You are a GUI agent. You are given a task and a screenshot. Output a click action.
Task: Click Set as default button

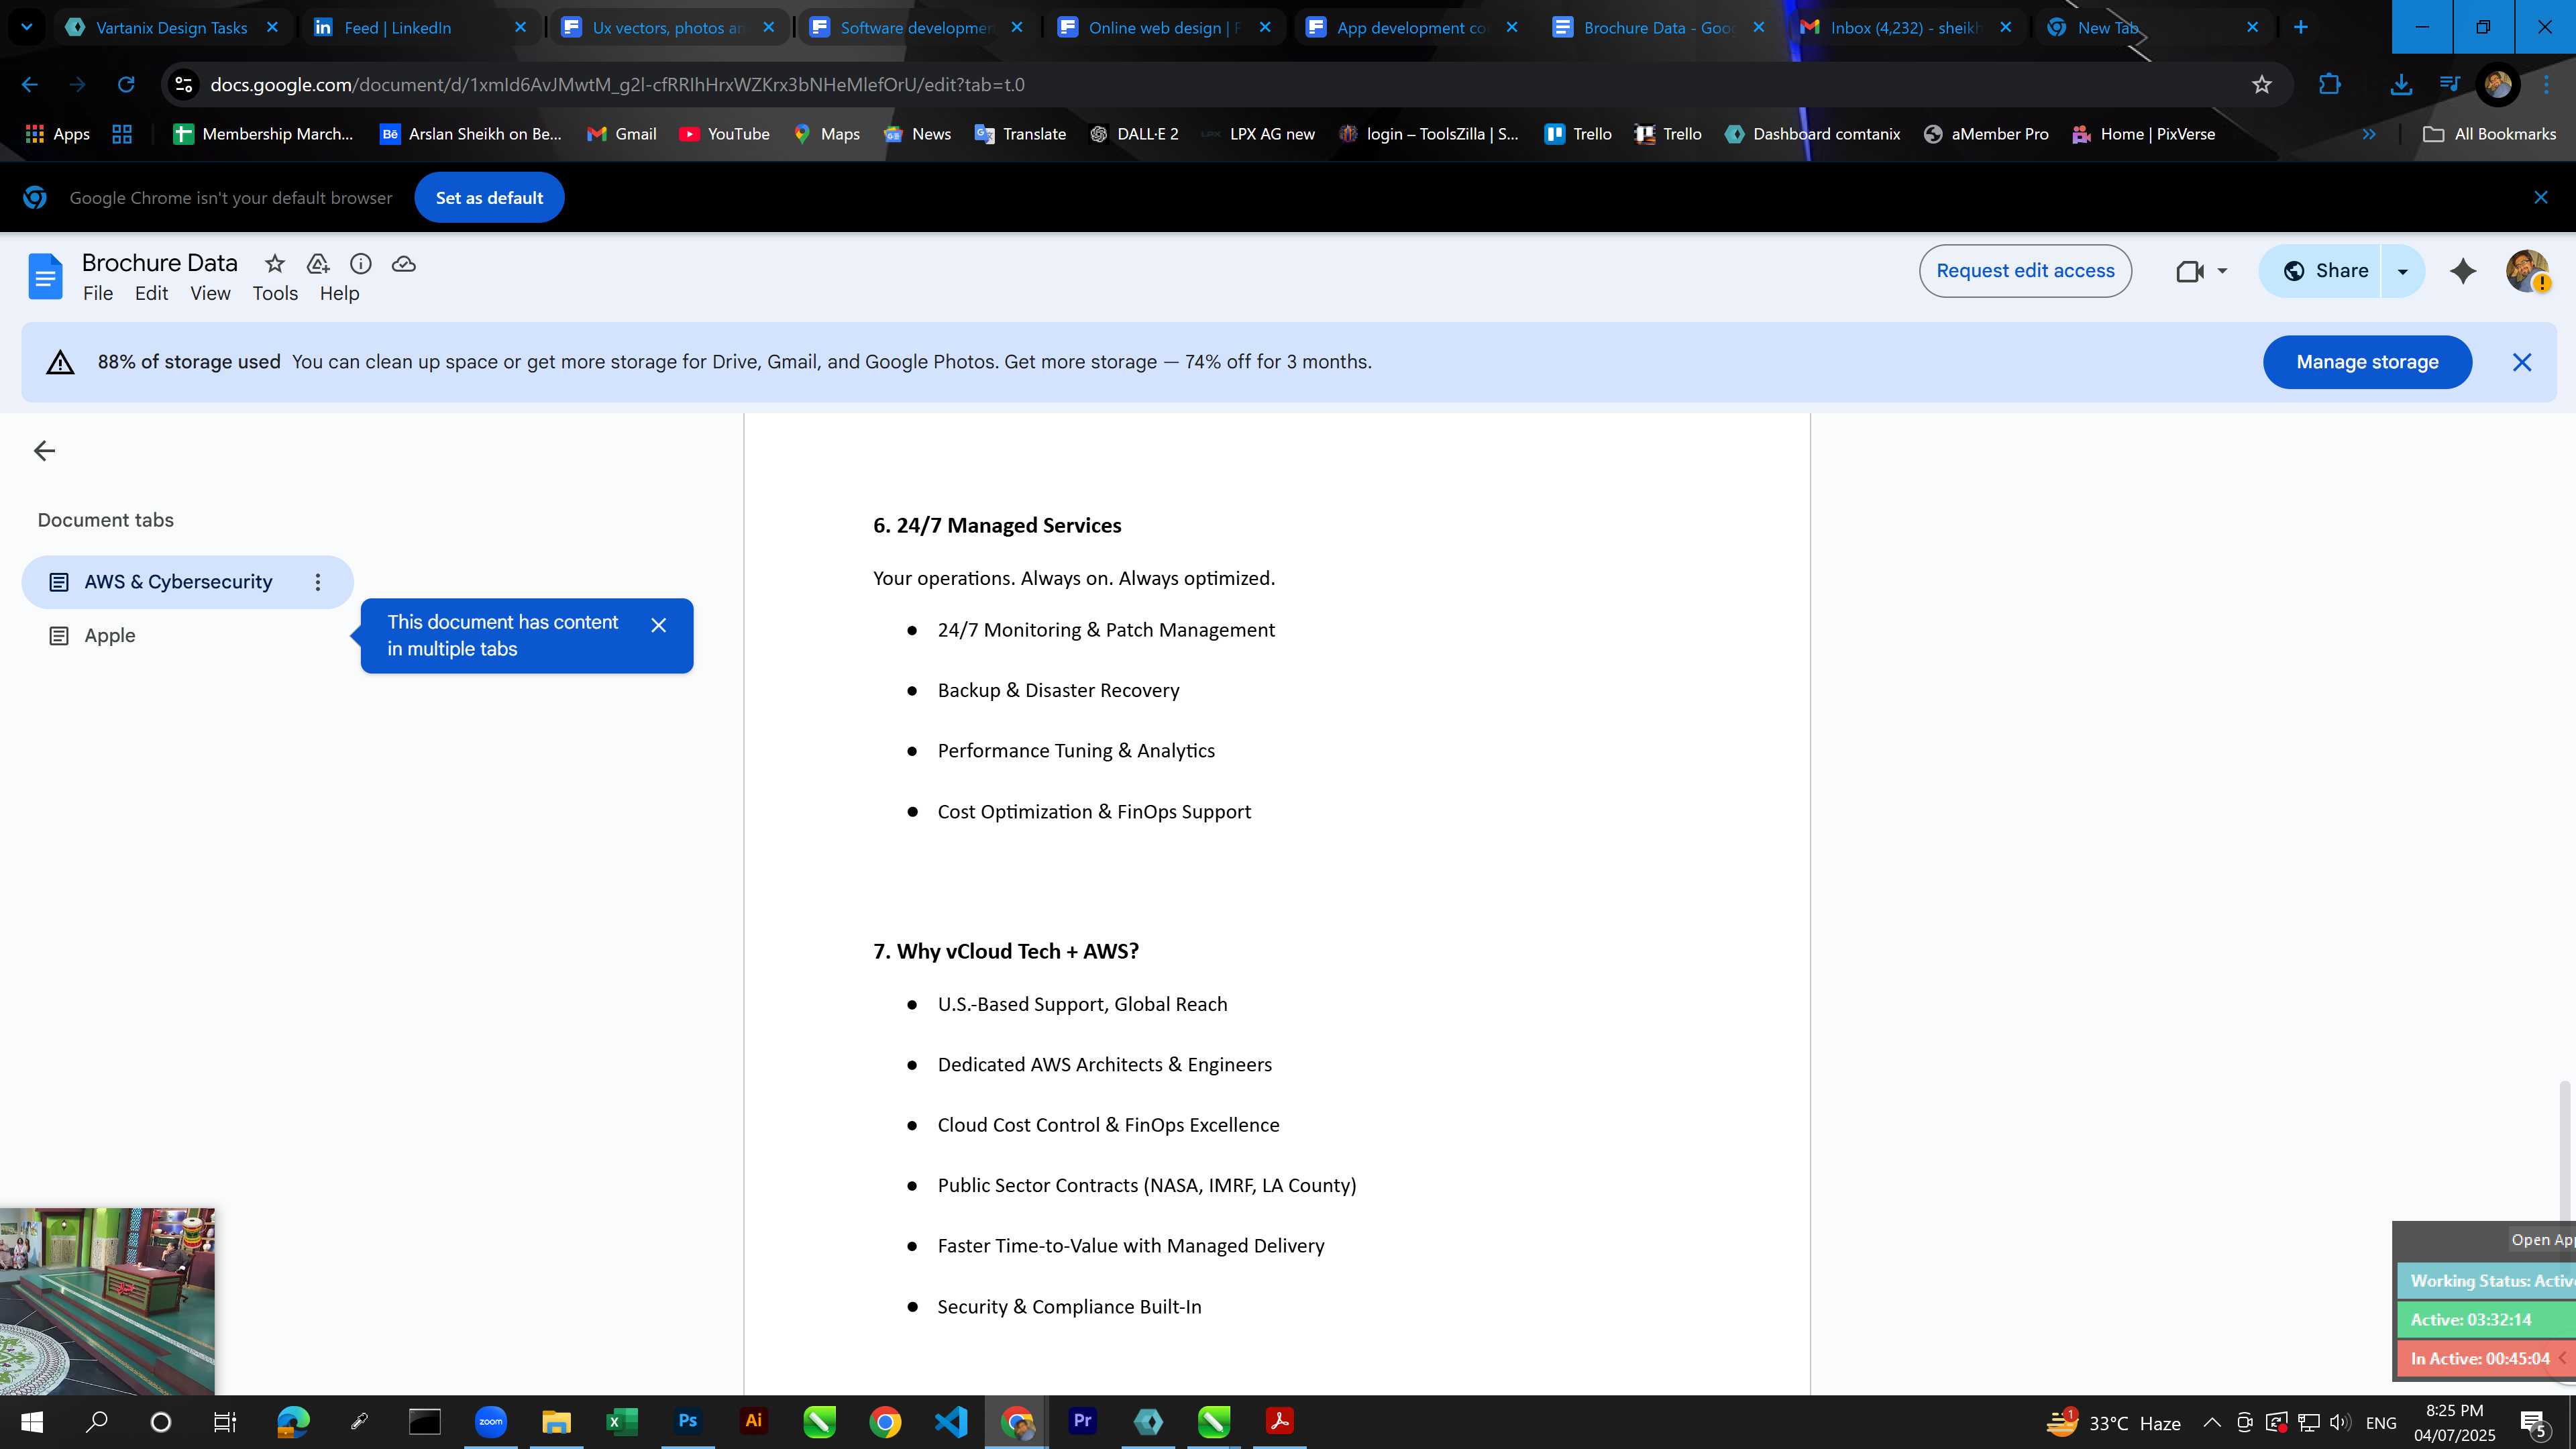pos(489,198)
